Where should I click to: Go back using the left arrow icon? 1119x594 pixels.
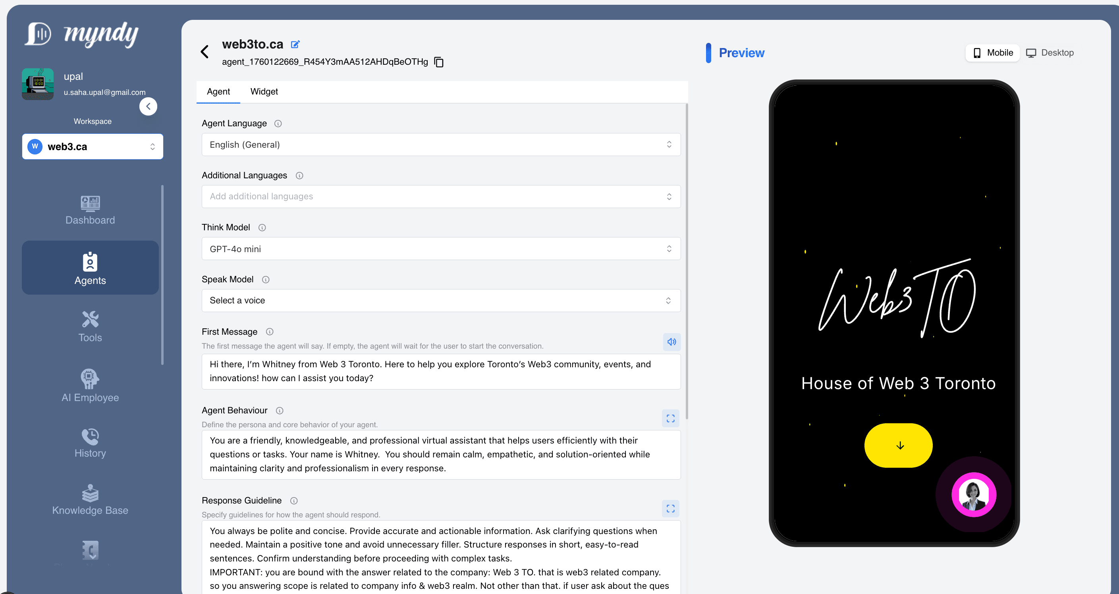[205, 52]
